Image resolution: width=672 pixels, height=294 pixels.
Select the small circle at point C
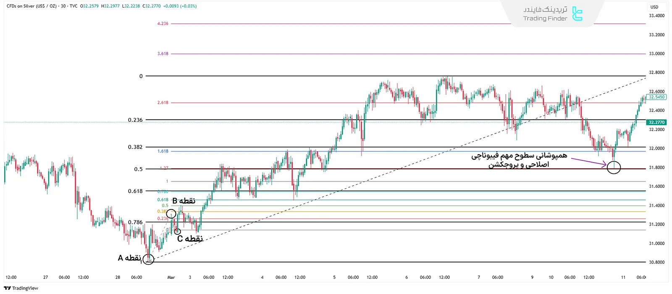[178, 231]
